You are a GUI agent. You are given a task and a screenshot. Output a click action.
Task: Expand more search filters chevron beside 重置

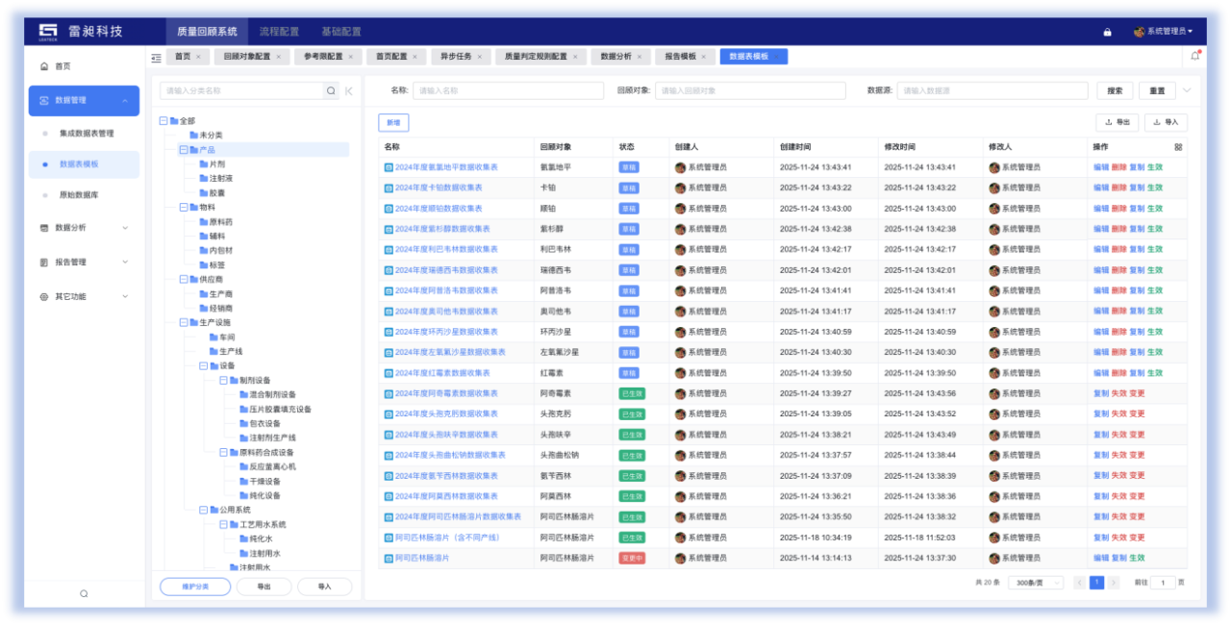(1187, 90)
